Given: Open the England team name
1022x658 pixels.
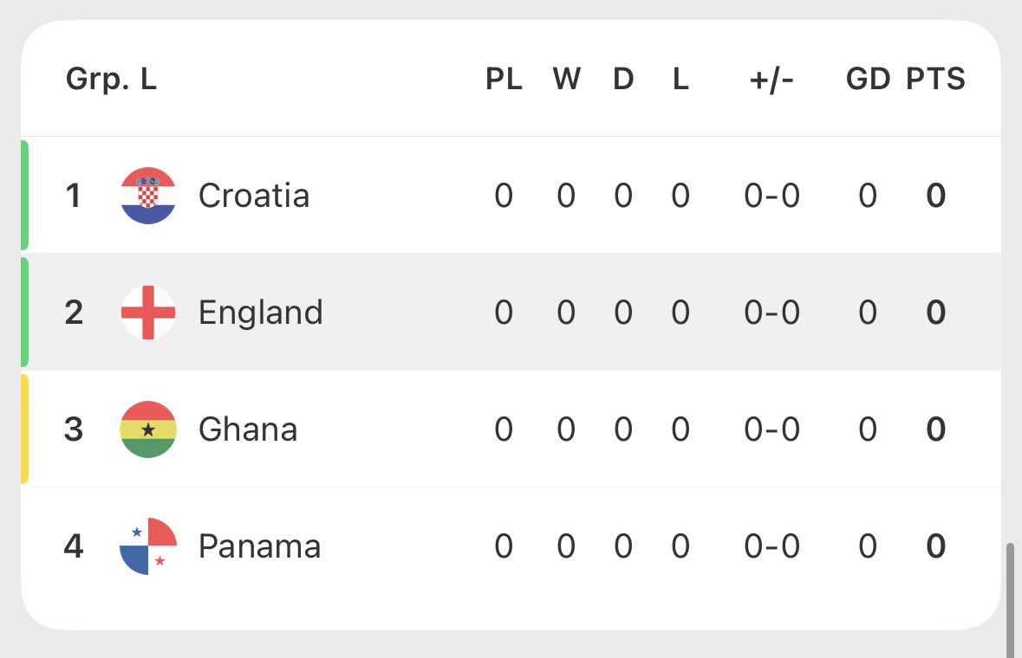Looking at the screenshot, I should (261, 313).
